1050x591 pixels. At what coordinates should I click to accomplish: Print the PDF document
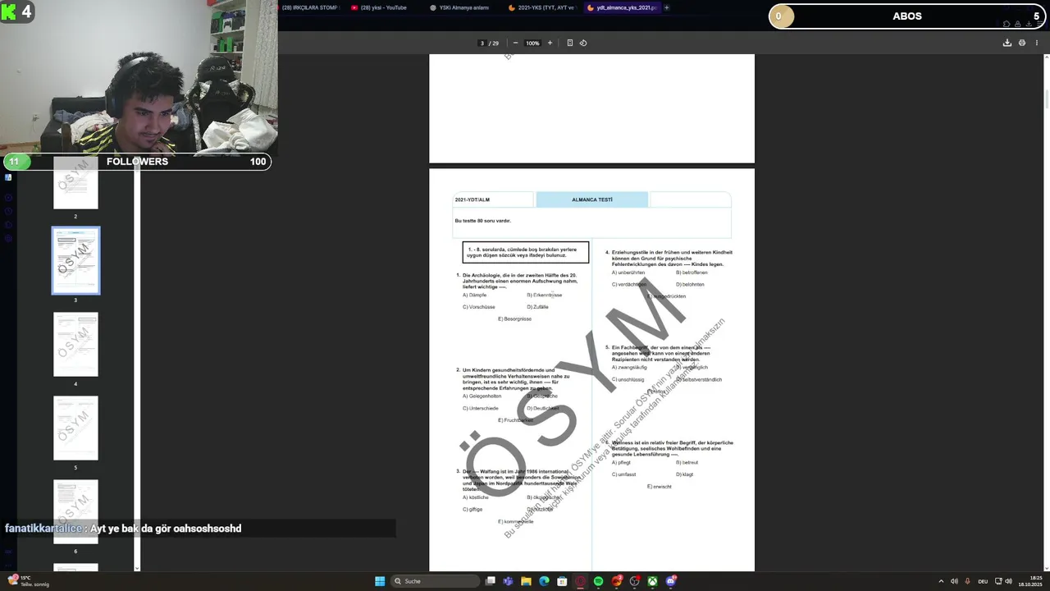click(1022, 43)
